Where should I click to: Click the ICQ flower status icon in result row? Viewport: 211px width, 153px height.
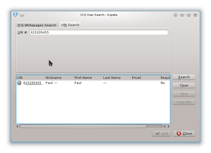(19, 83)
